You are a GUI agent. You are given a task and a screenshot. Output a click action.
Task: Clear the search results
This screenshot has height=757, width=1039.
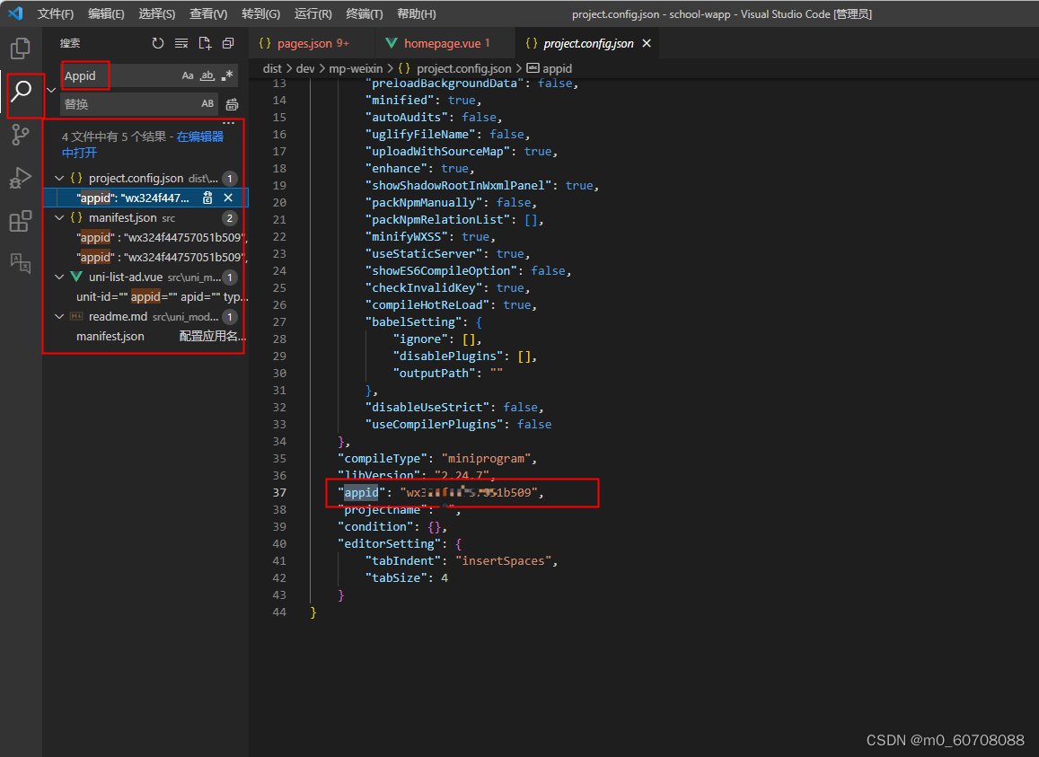[181, 43]
